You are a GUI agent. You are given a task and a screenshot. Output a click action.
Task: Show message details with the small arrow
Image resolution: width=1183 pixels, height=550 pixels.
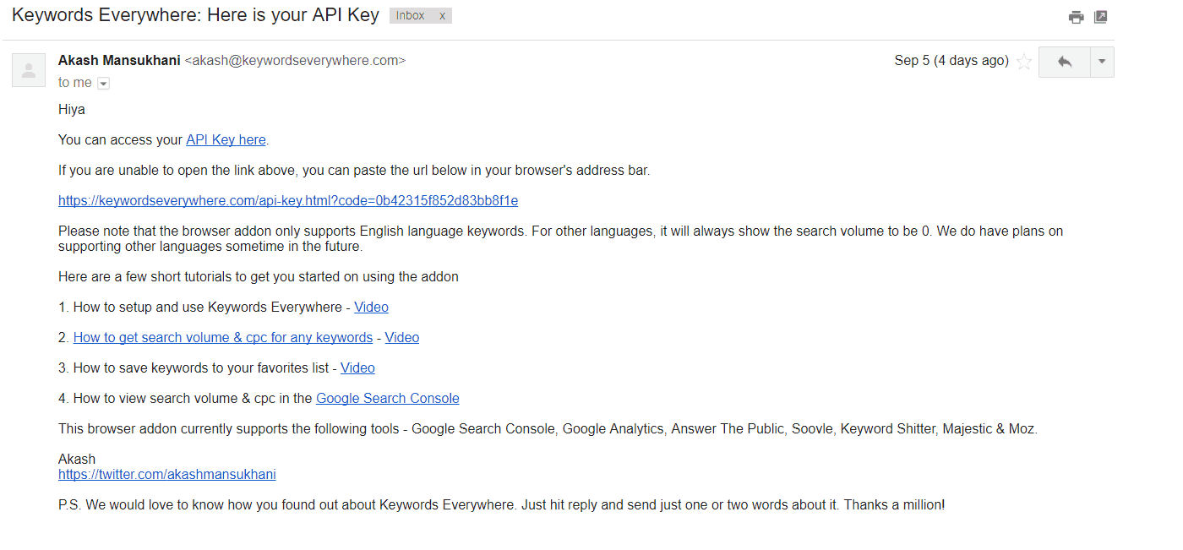point(103,83)
